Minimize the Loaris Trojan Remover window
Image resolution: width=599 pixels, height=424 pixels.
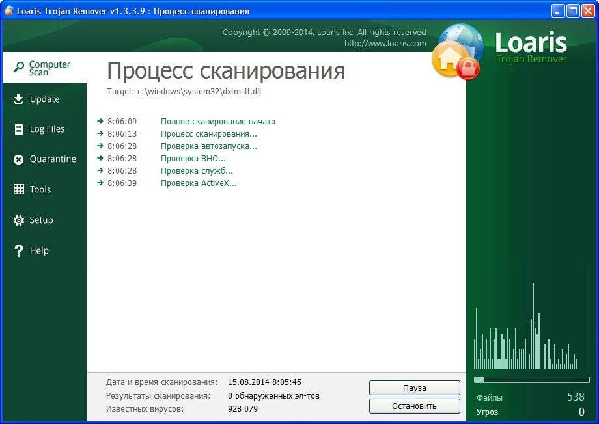click(x=558, y=10)
